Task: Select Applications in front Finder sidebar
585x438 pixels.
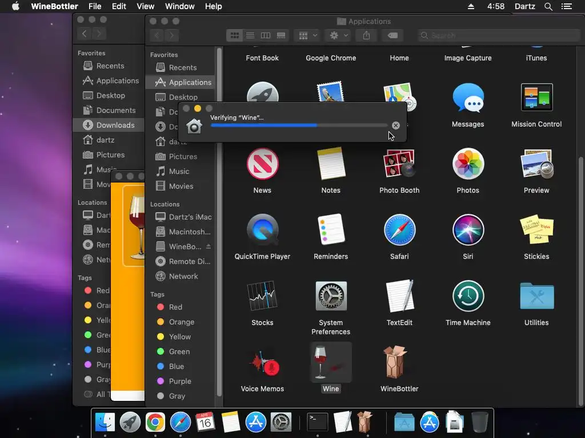Action: 180,82
